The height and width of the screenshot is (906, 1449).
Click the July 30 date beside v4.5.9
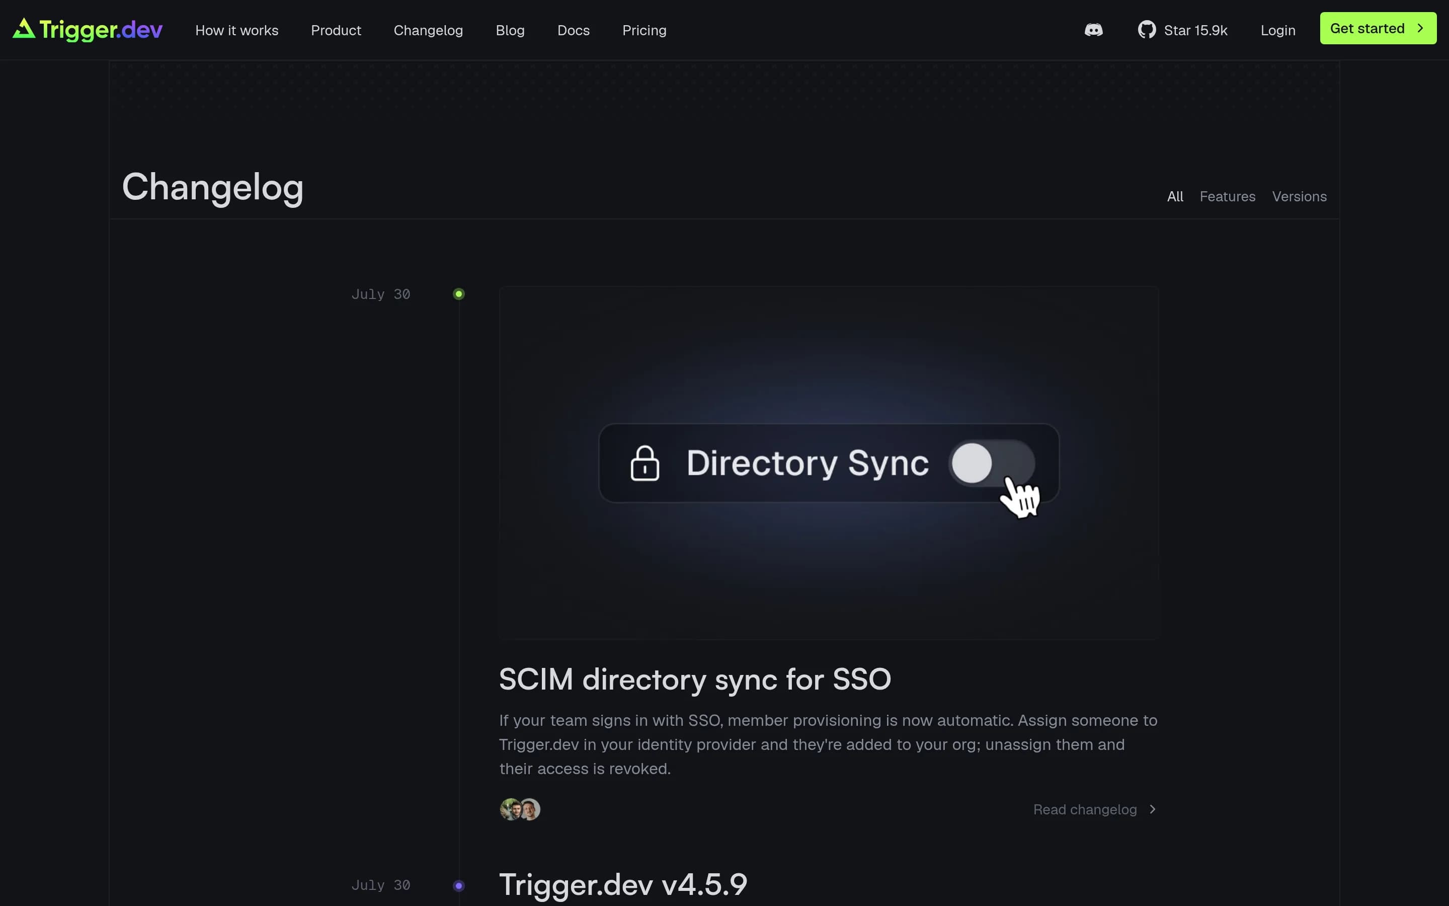tap(381, 885)
